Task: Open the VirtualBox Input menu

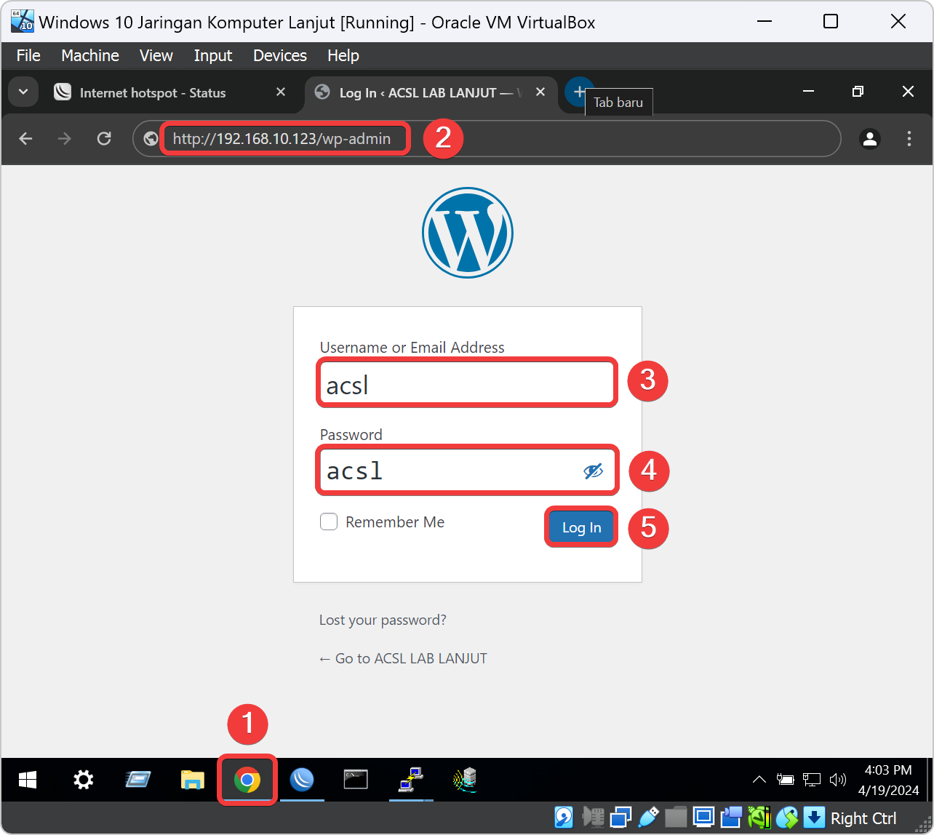Action: point(213,55)
